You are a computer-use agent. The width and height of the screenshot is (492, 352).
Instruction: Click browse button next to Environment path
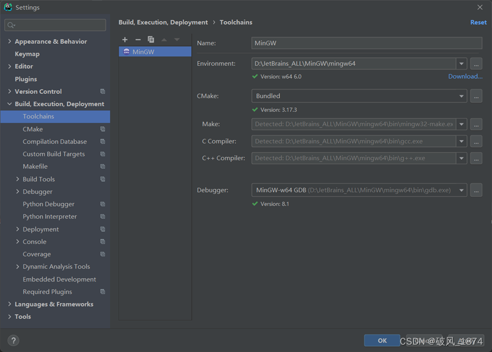[476, 64]
